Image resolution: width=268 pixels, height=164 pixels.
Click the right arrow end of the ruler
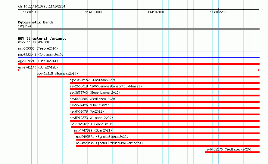258,10
